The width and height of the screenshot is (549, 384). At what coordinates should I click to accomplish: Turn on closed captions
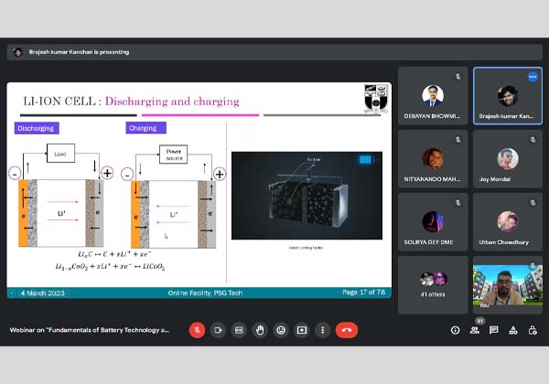pyautogui.click(x=239, y=329)
